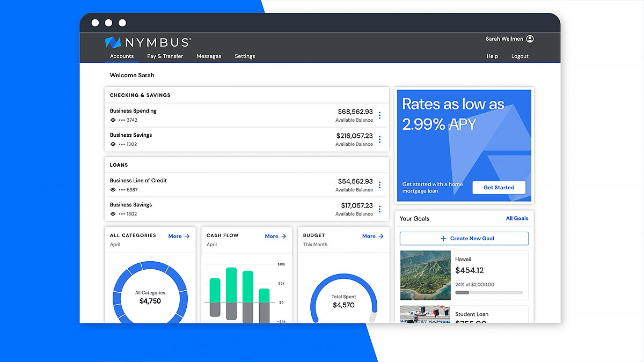This screenshot has height=362, width=644.
Task: Show the Business Line of Credit number 5987
Action: point(112,190)
